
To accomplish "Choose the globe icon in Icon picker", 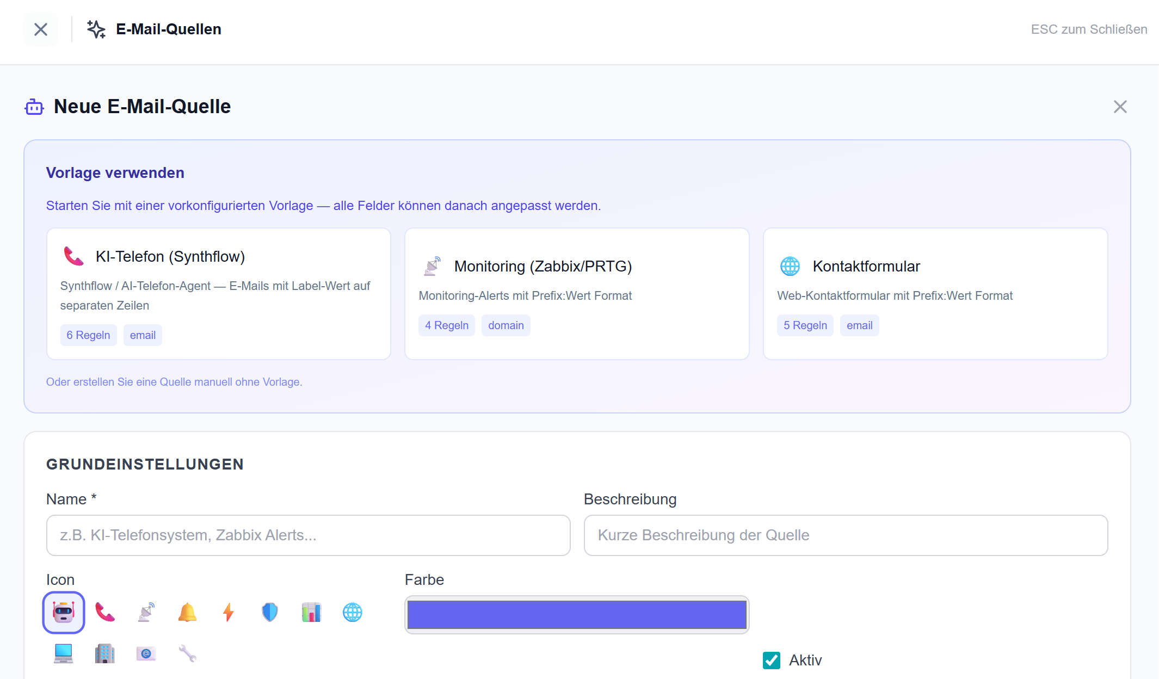I will click(353, 613).
